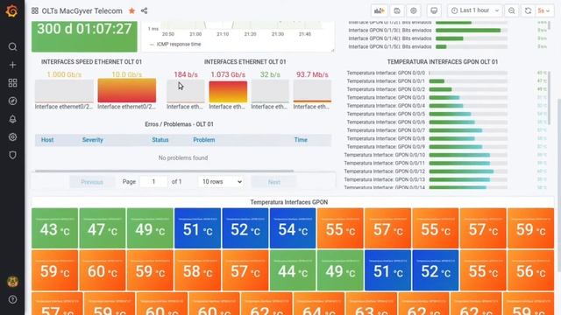Open dashboard settings gear in top bar
Screen dimensions: 561x315
(x=413, y=10)
